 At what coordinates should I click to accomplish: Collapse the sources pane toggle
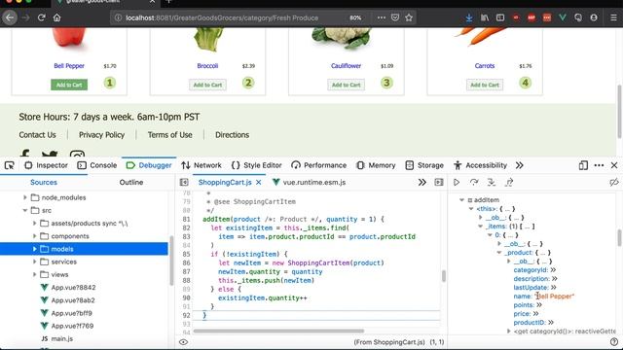pos(184,182)
